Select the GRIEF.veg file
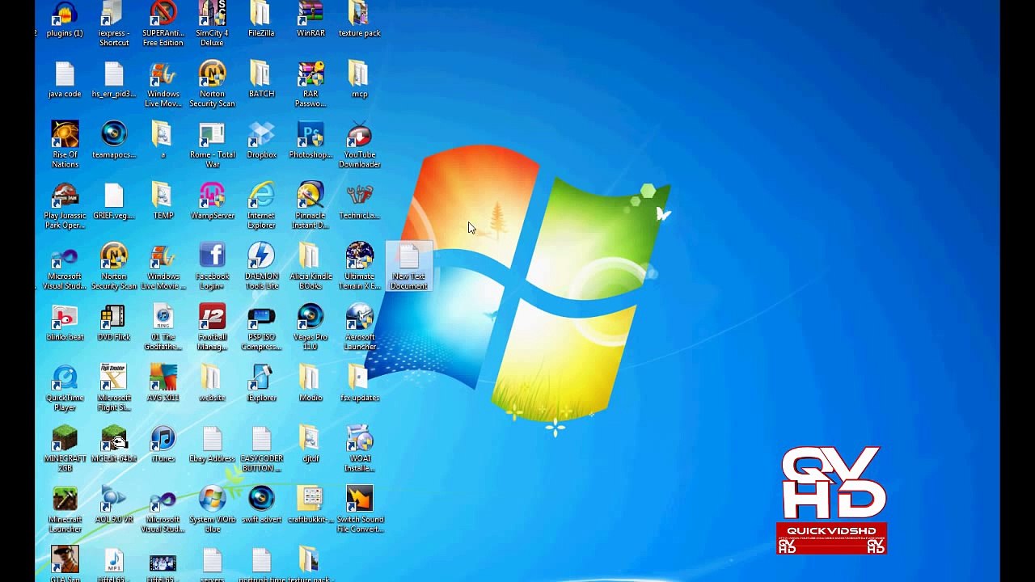The width and height of the screenshot is (1035, 582). [114, 200]
